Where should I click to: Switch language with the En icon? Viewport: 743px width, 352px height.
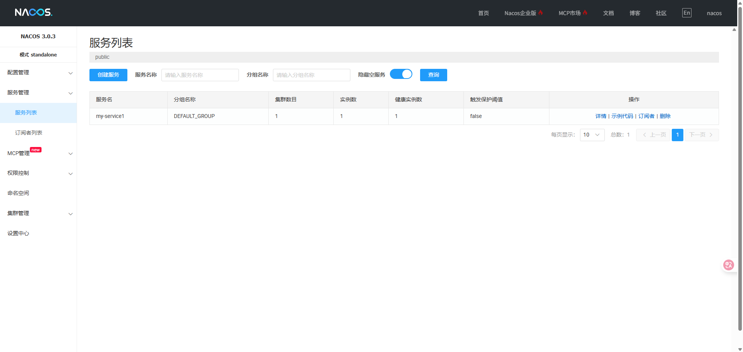point(686,13)
